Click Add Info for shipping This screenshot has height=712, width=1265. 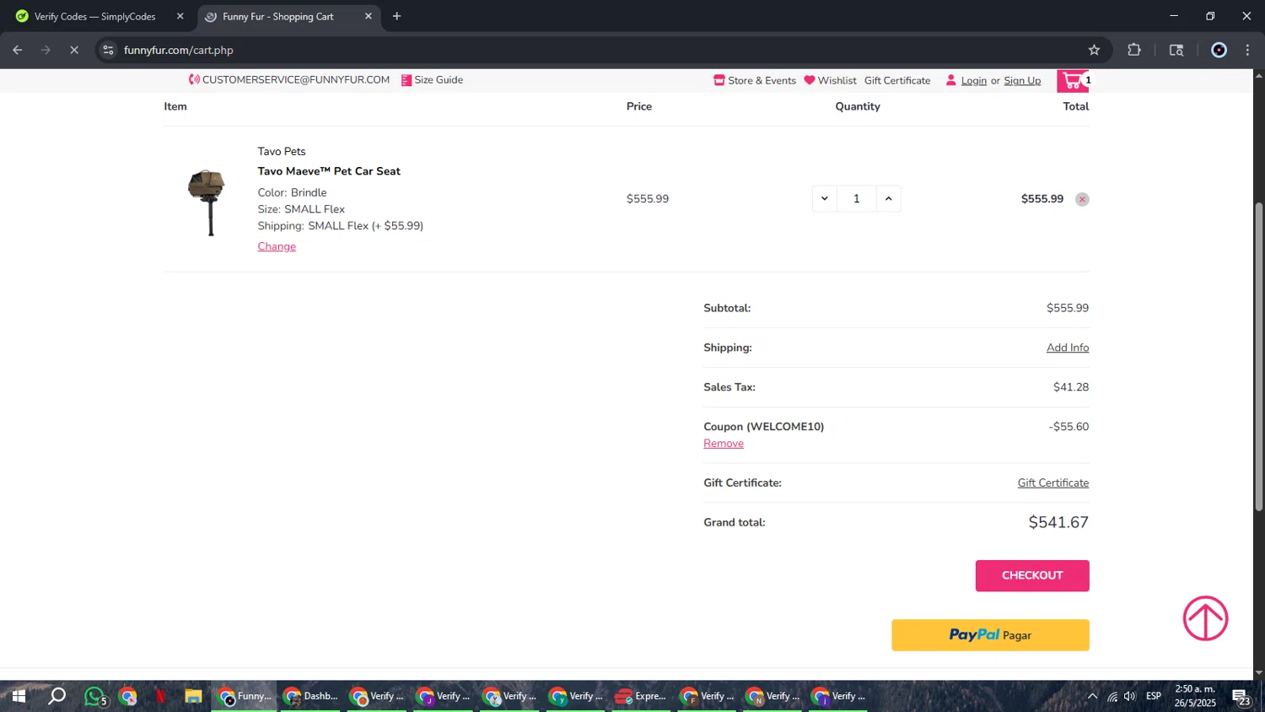tap(1068, 348)
